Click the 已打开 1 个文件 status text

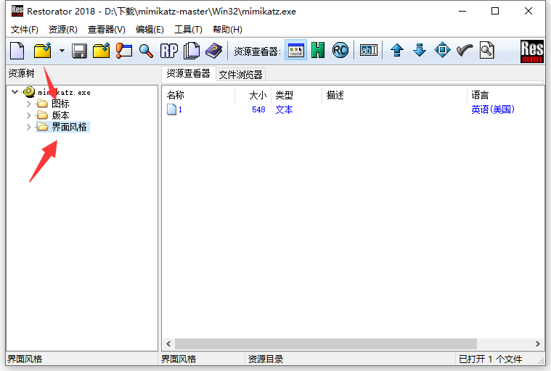click(x=491, y=359)
